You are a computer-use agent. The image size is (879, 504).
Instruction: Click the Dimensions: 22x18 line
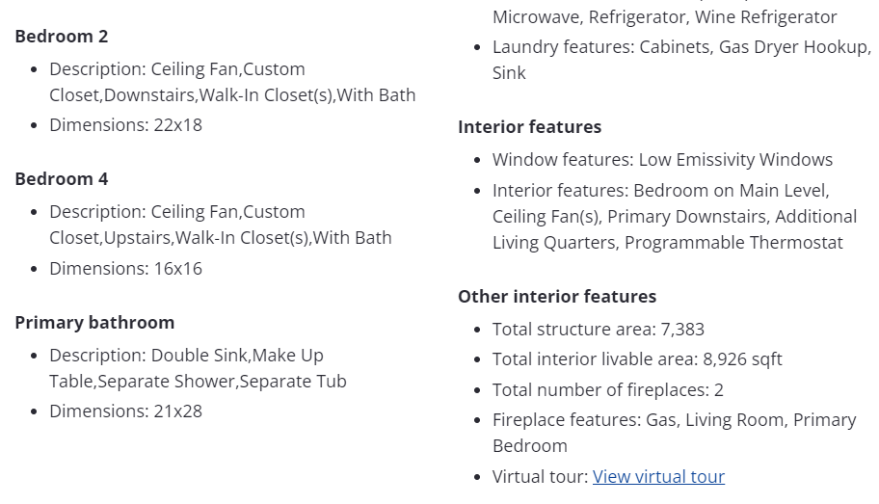pos(125,125)
